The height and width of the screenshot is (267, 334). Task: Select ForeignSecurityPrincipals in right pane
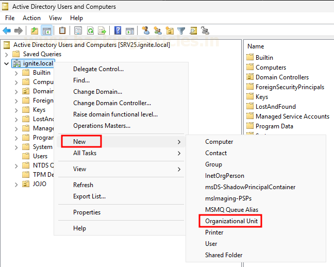(x=290, y=87)
